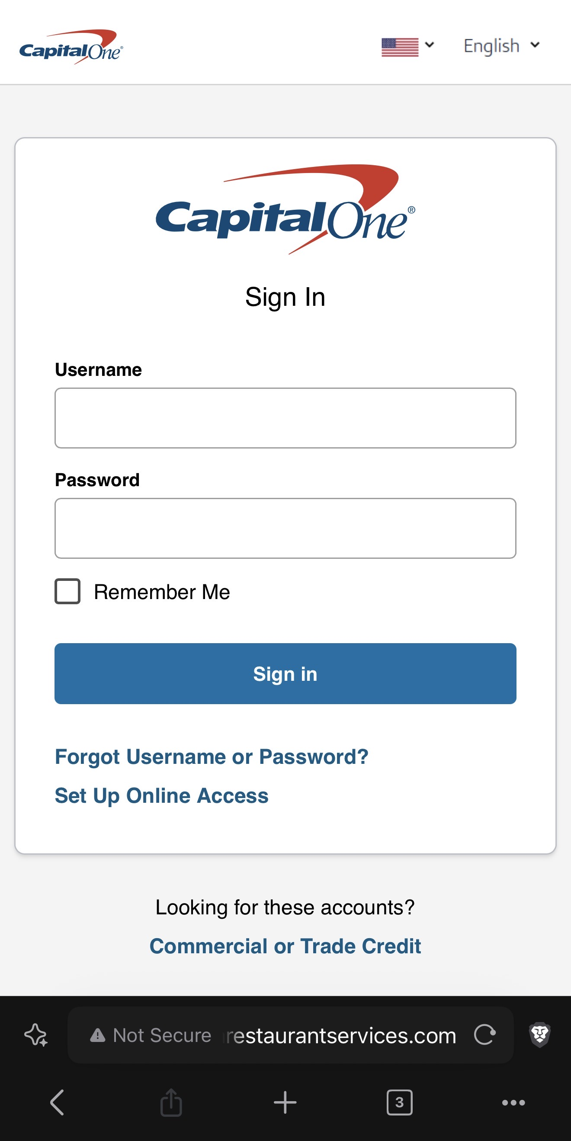This screenshot has width=571, height=1141.
Task: Open the tab switcher showing 3 tabs
Action: [399, 1102]
